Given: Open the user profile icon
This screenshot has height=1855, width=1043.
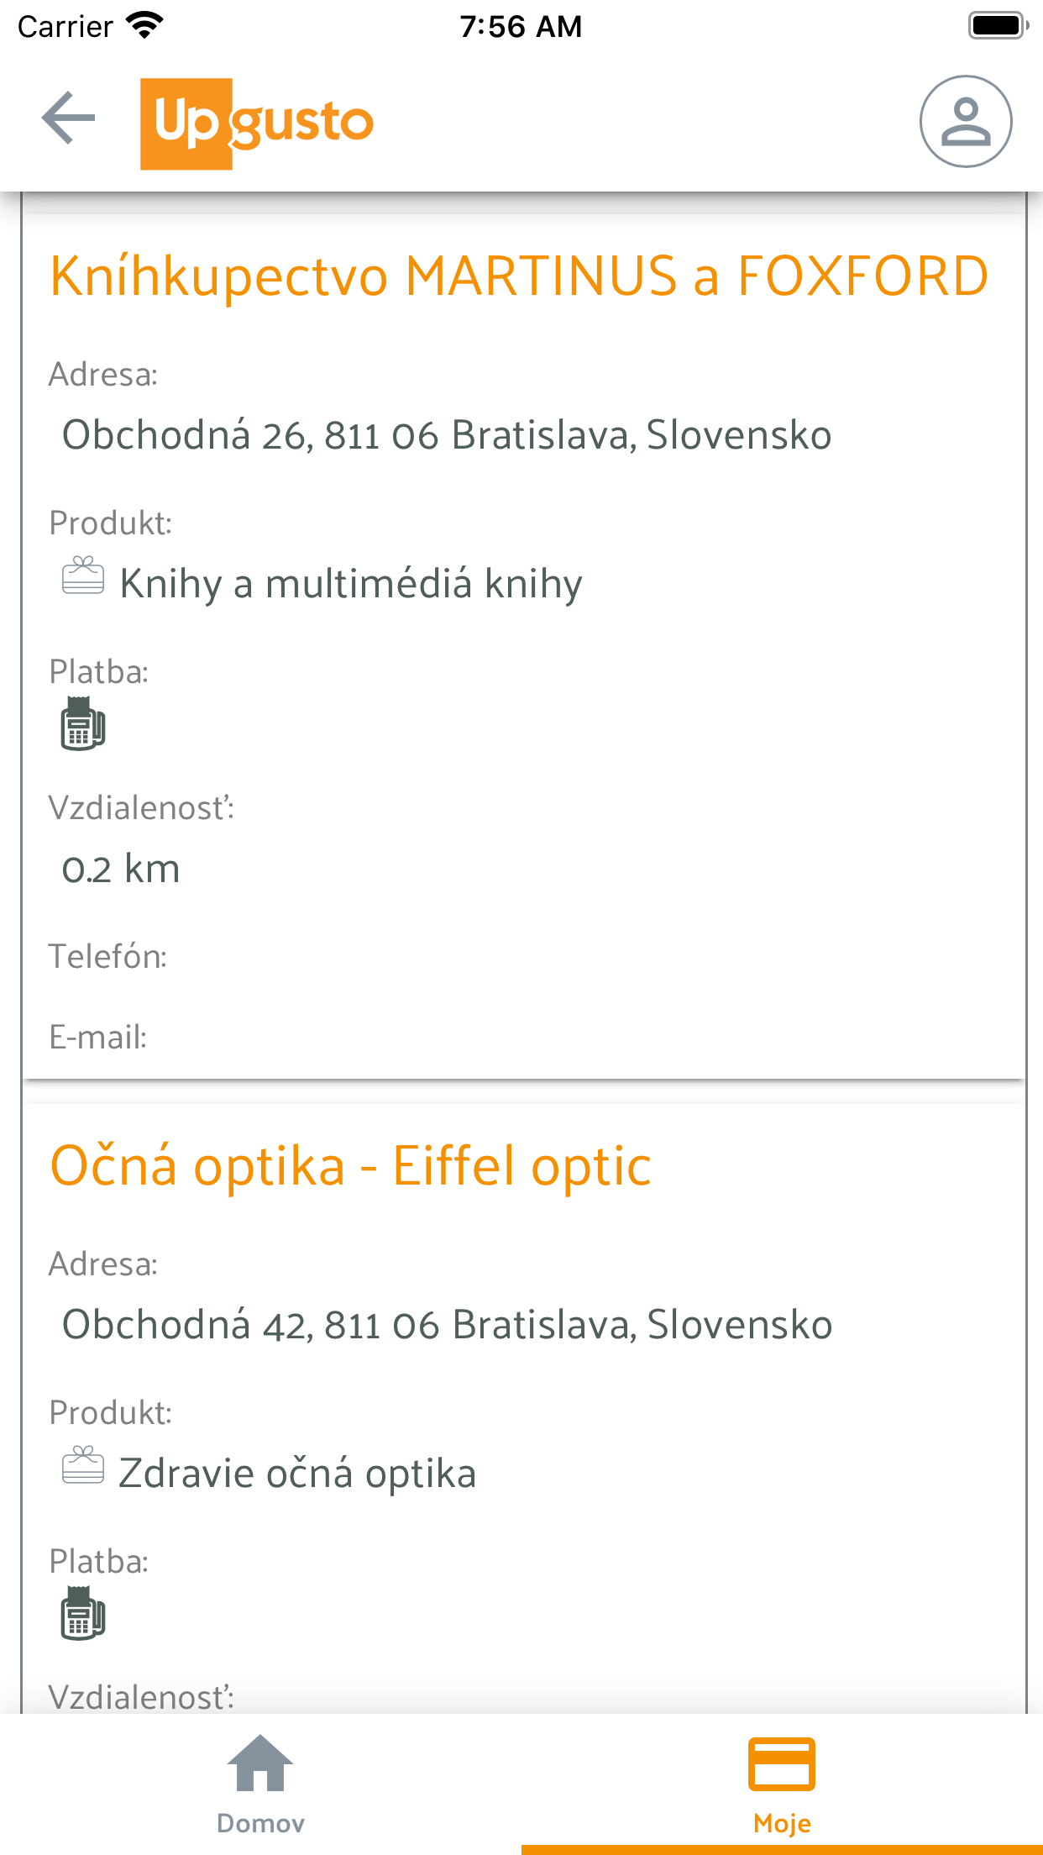Looking at the screenshot, I should coord(965,122).
